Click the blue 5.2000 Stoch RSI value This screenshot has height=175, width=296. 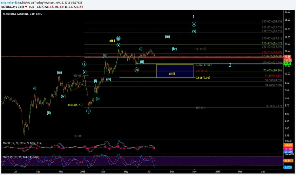coord(288,167)
